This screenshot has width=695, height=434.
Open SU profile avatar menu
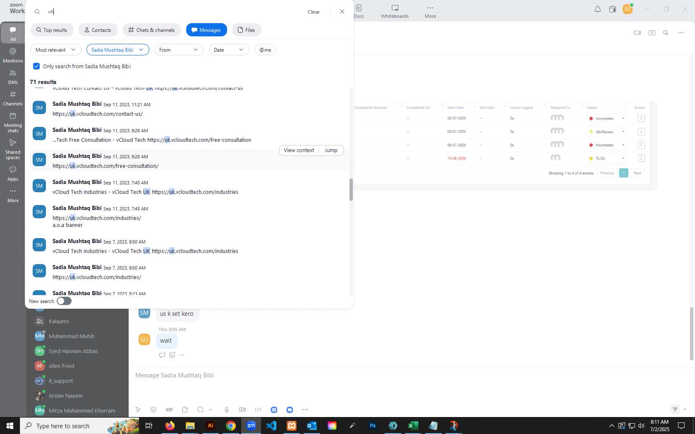click(628, 9)
